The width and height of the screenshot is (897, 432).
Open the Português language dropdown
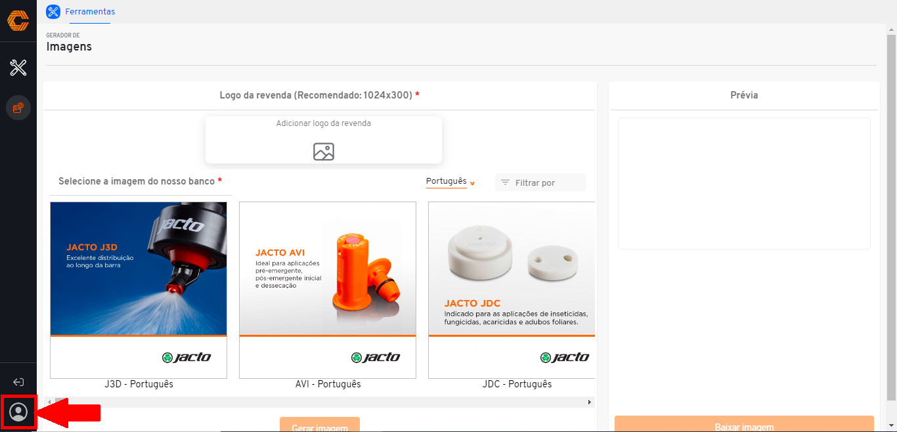pos(450,182)
